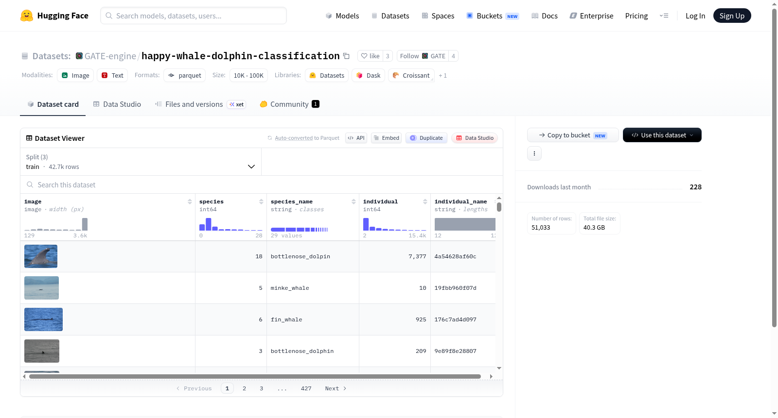Select the Croissant library tag
This screenshot has width=778, height=418.
click(x=411, y=75)
